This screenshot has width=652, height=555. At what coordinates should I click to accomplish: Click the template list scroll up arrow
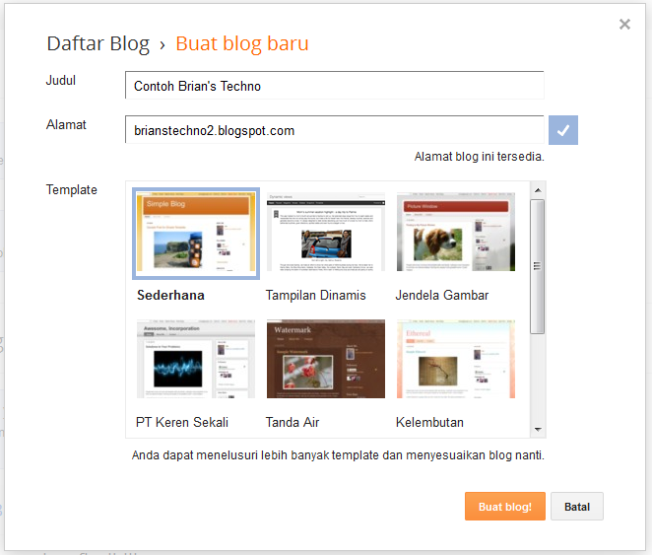click(538, 190)
